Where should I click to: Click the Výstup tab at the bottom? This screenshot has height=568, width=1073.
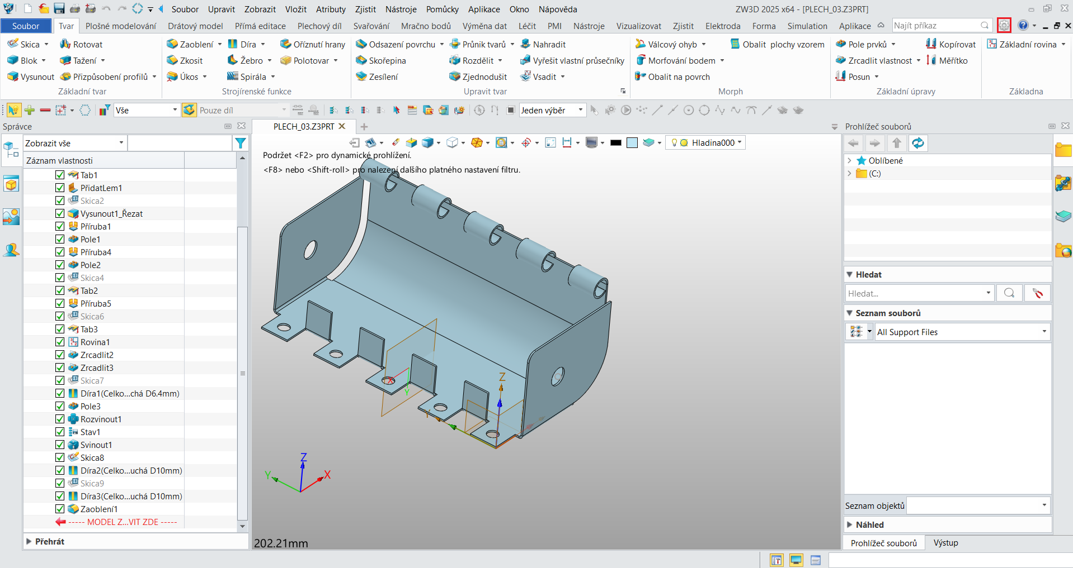945,543
